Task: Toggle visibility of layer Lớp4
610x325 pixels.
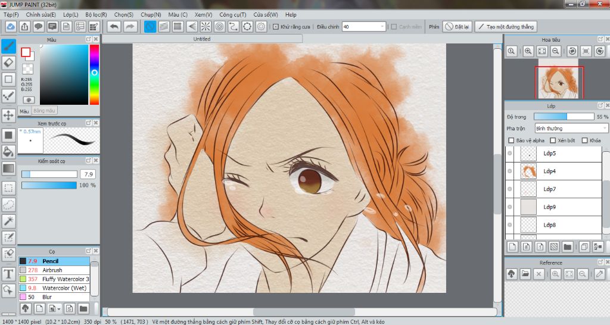Action: 510,171
